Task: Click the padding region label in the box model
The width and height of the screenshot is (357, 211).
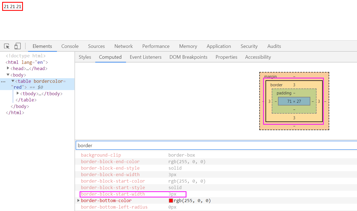Action: 284,93
